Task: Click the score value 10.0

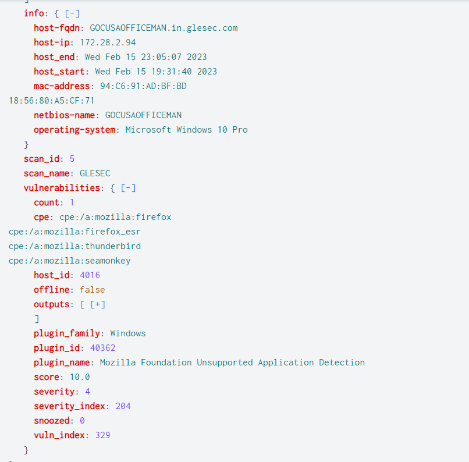Action: click(x=80, y=377)
